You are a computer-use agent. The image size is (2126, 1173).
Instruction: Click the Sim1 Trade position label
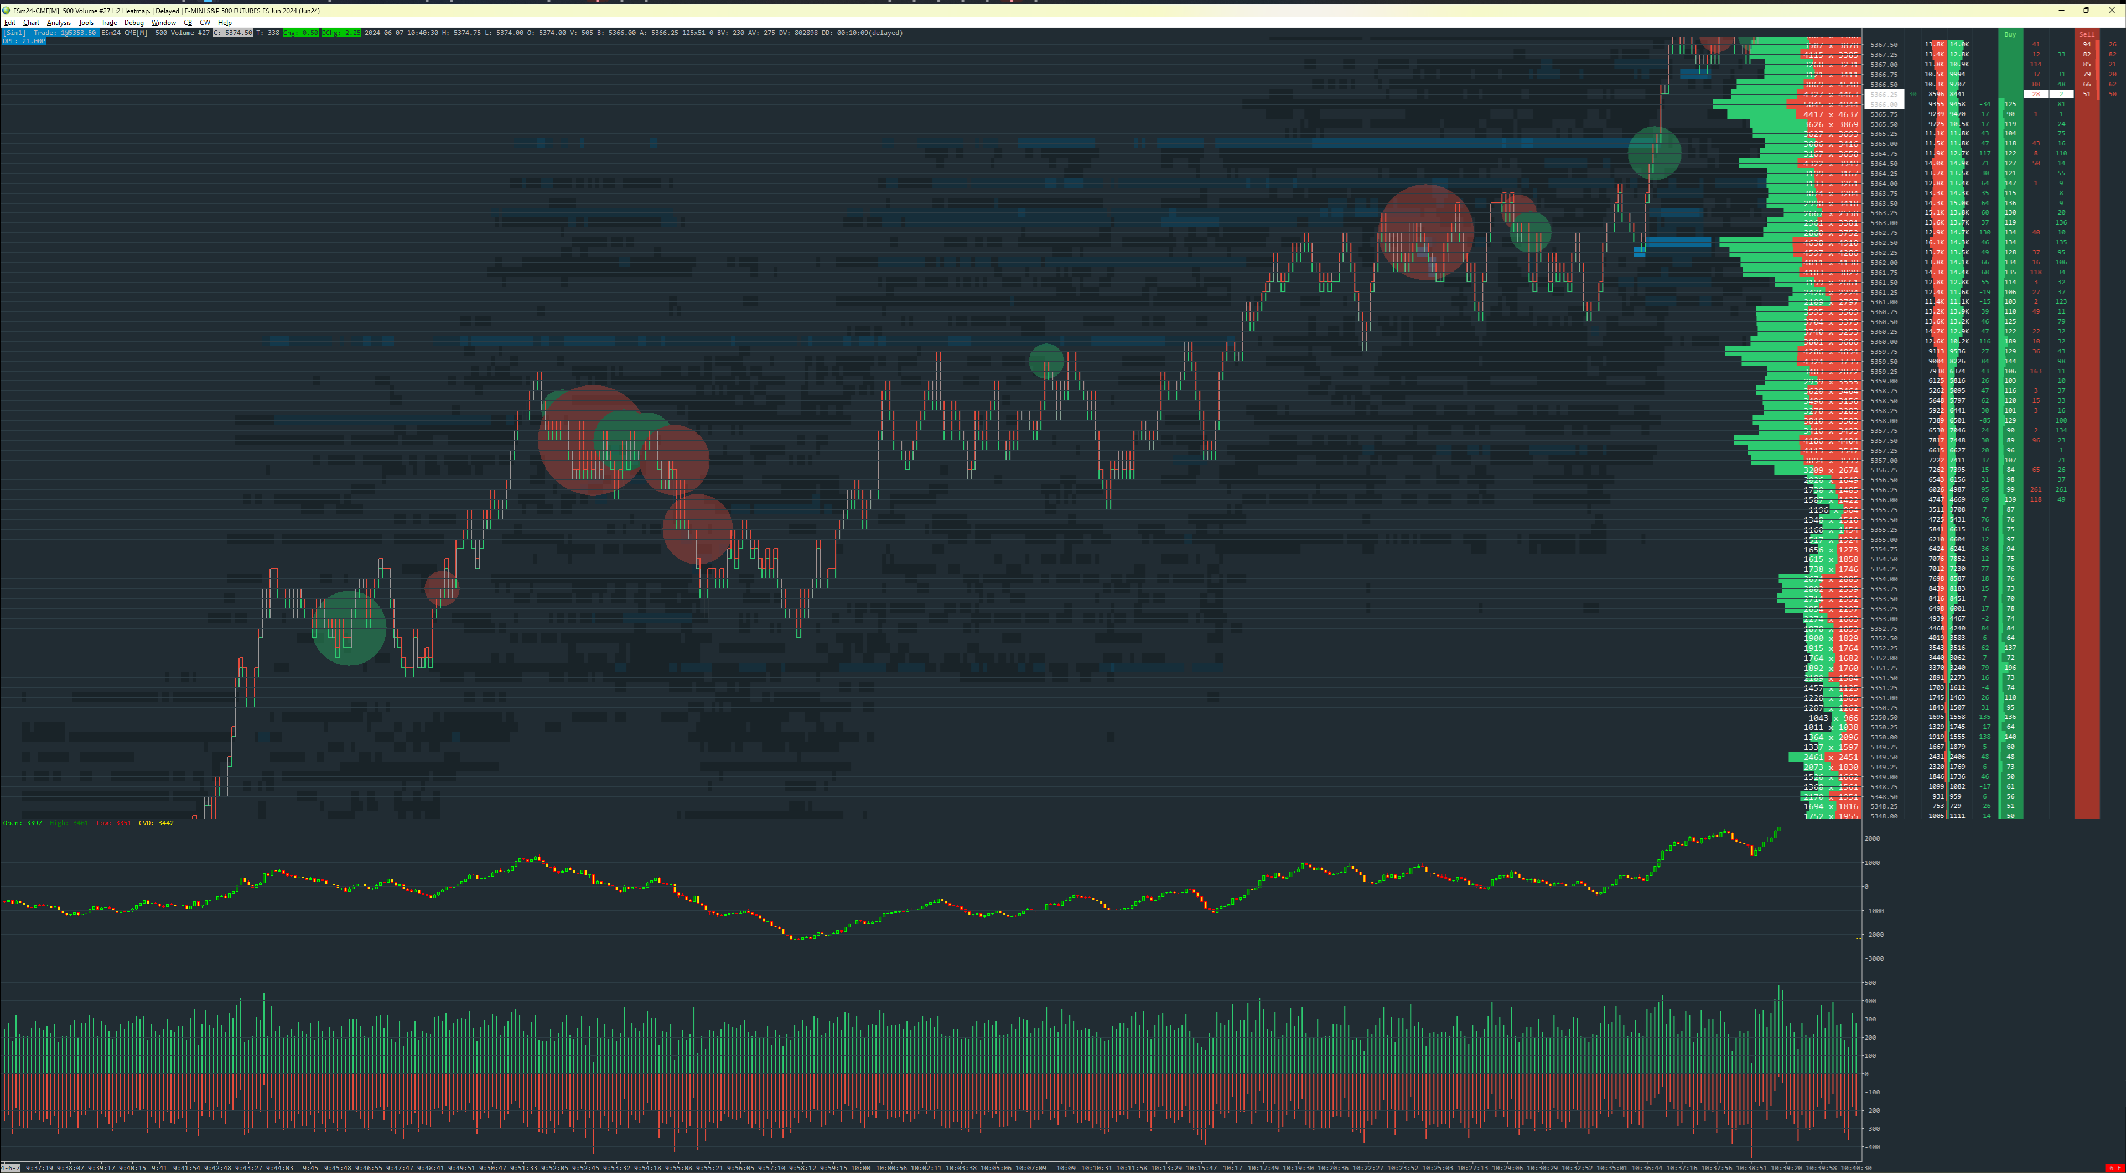point(51,33)
